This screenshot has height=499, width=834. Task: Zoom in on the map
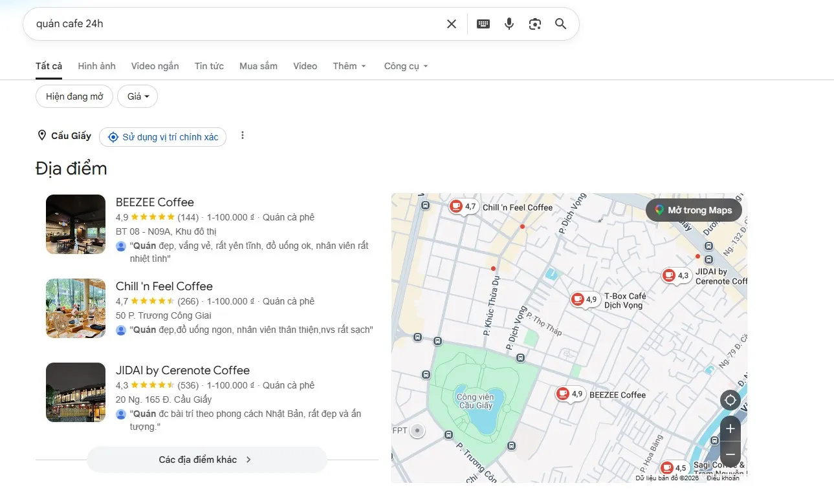730,429
